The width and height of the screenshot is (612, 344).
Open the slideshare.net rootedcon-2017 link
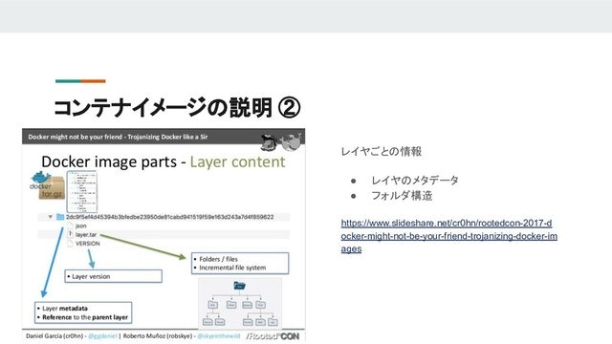tap(448, 236)
